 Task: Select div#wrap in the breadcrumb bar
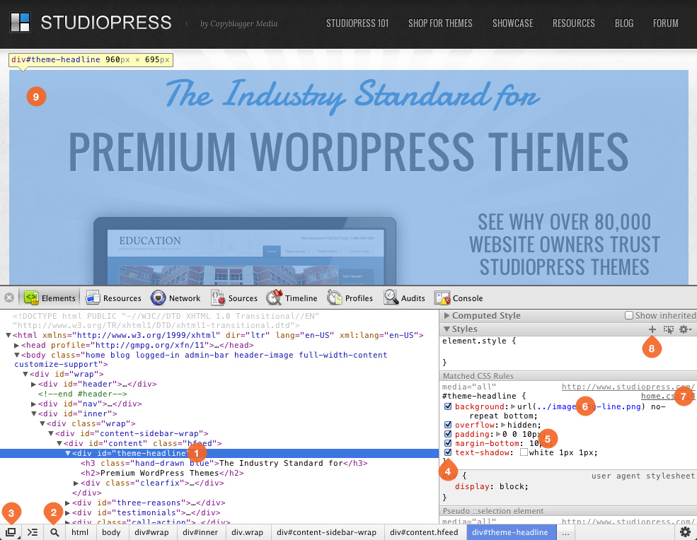pos(153,532)
